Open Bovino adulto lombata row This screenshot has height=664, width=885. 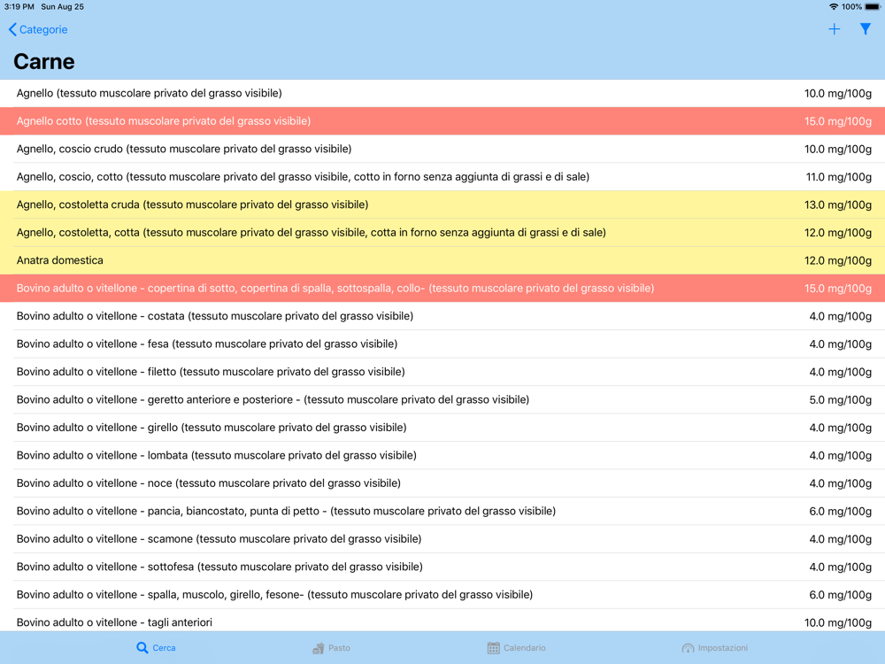(442, 455)
